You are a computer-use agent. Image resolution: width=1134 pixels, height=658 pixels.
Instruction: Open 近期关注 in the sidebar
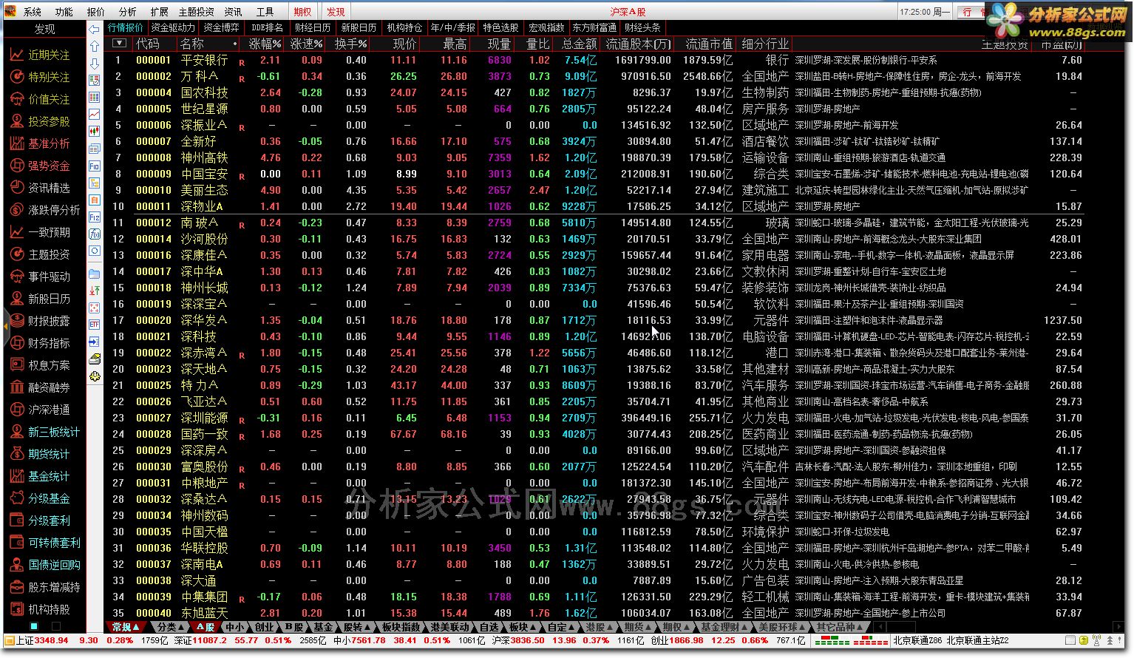[x=41, y=55]
